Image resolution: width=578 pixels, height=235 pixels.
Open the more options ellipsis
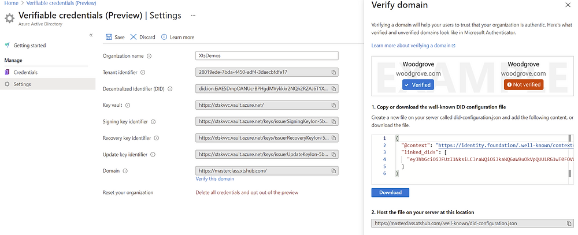193,16
